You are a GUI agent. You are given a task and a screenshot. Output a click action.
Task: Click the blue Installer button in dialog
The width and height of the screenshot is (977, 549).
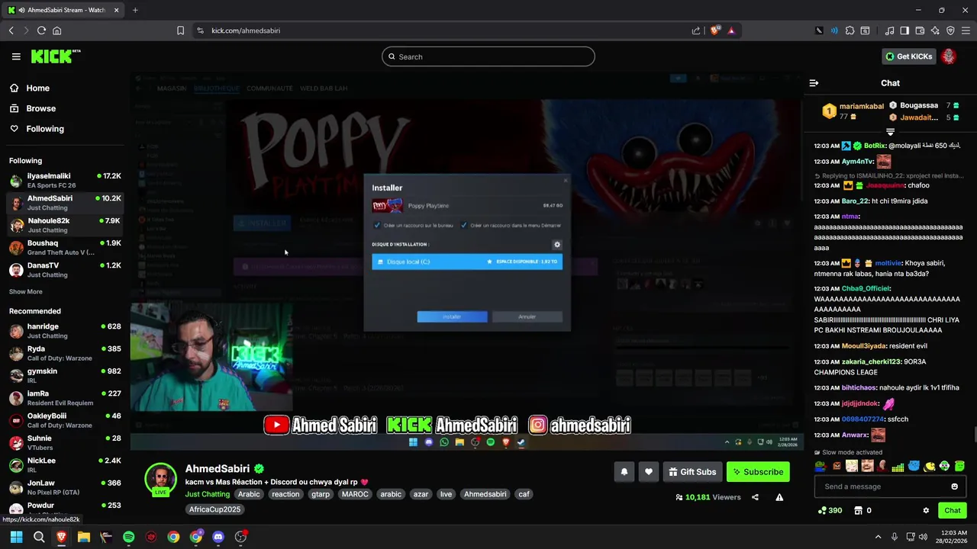[x=452, y=316]
